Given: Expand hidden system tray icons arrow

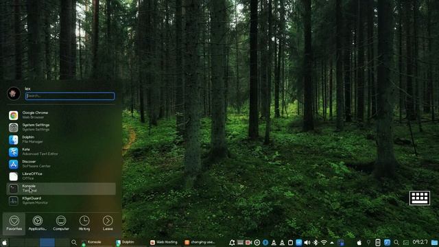Looking at the screenshot, I should (x=332, y=242).
